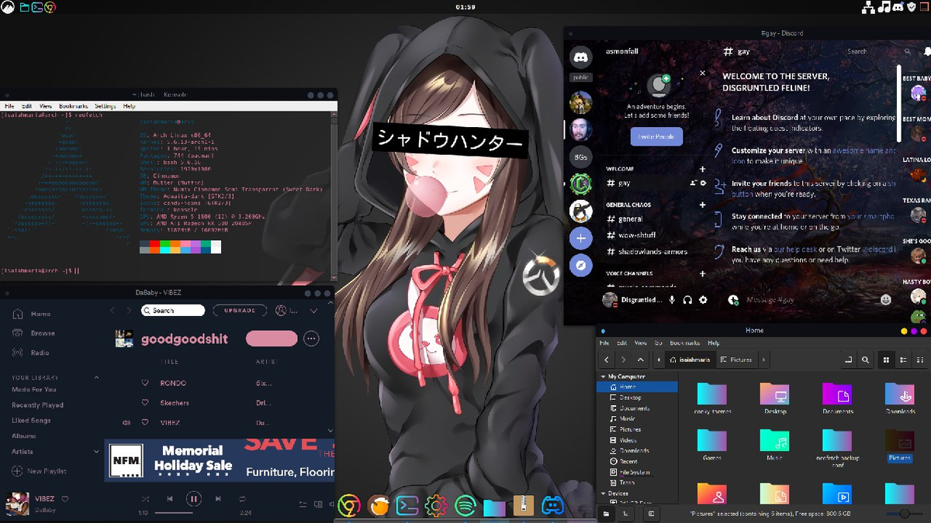
Task: Open settings gear for #gay channel
Action: coord(703,184)
